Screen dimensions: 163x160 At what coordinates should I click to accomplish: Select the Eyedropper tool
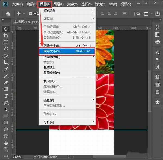coord(6,69)
